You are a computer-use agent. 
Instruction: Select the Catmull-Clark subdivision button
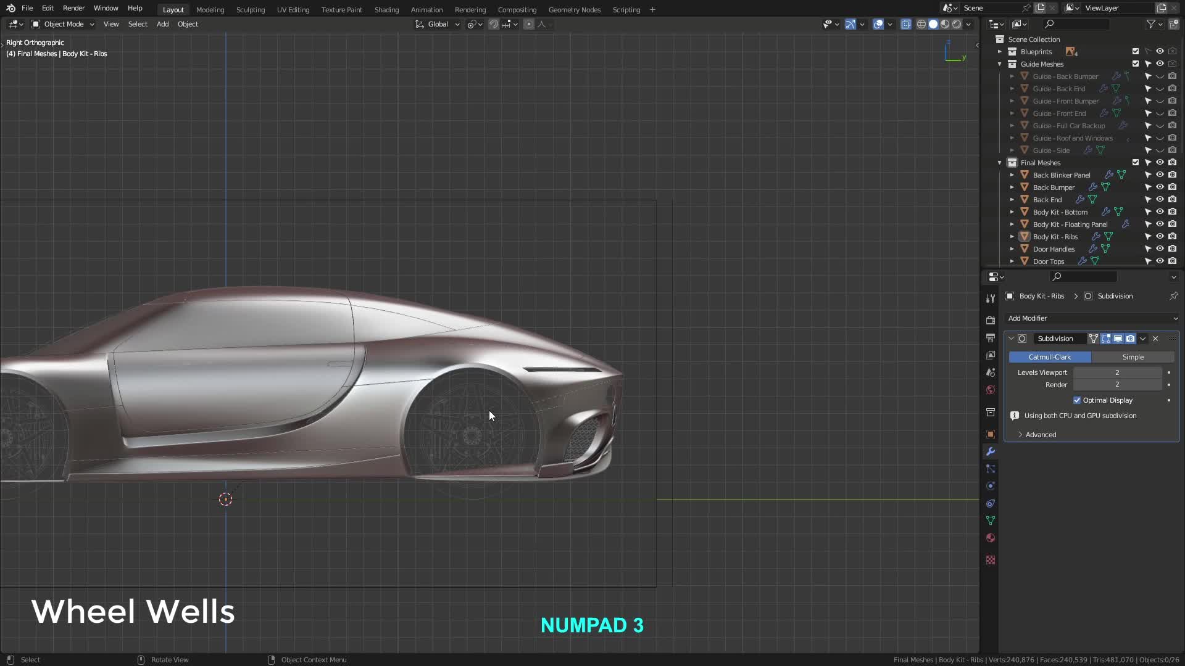click(1050, 357)
